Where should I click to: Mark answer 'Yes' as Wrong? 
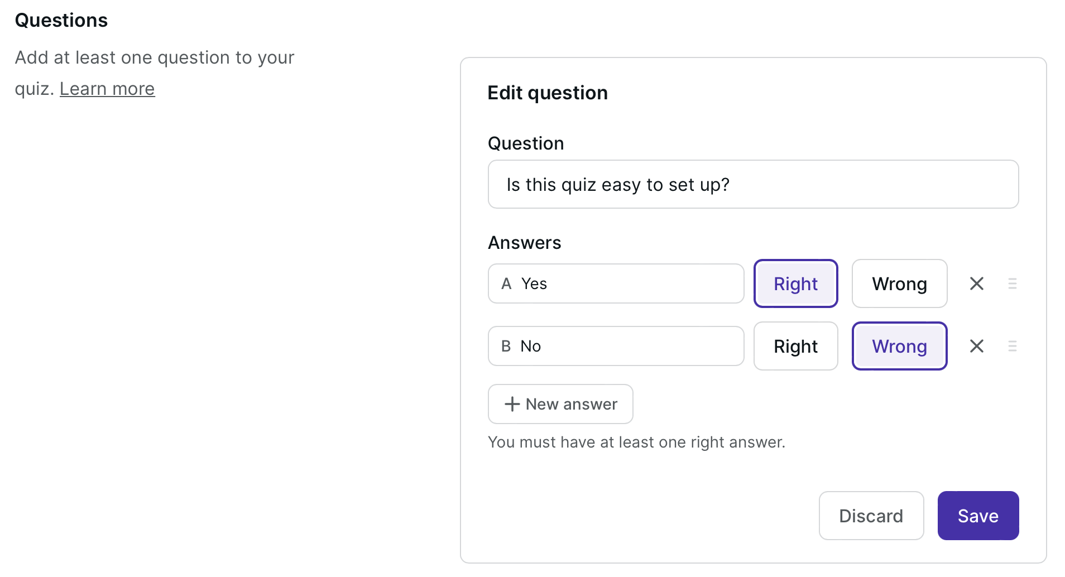[x=899, y=283]
